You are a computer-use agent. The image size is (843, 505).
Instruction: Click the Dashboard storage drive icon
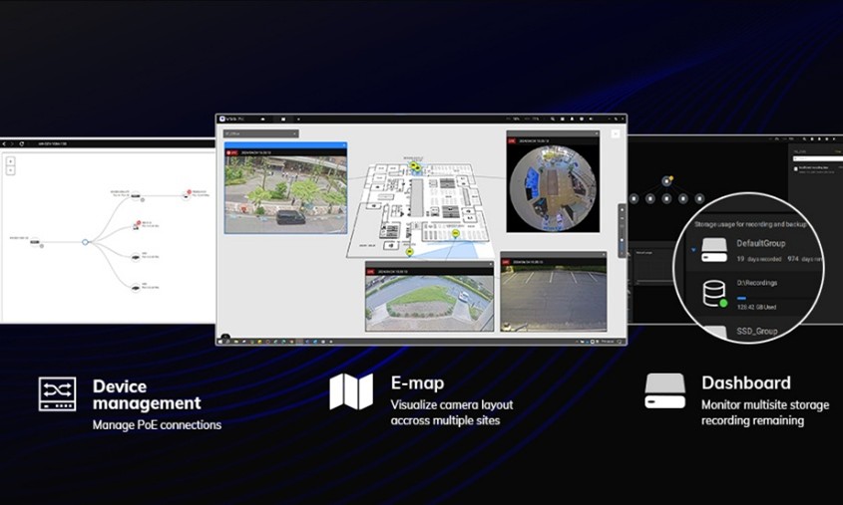(x=664, y=391)
